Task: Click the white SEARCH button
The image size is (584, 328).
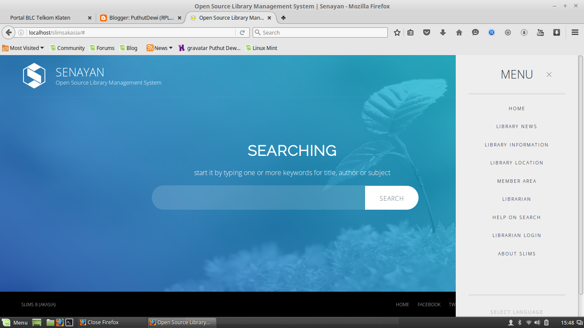Action: (392, 198)
